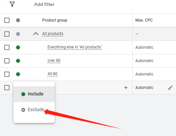The image size is (176, 136).
Task: Click the gray status dot in header row
Action: click(x=18, y=20)
